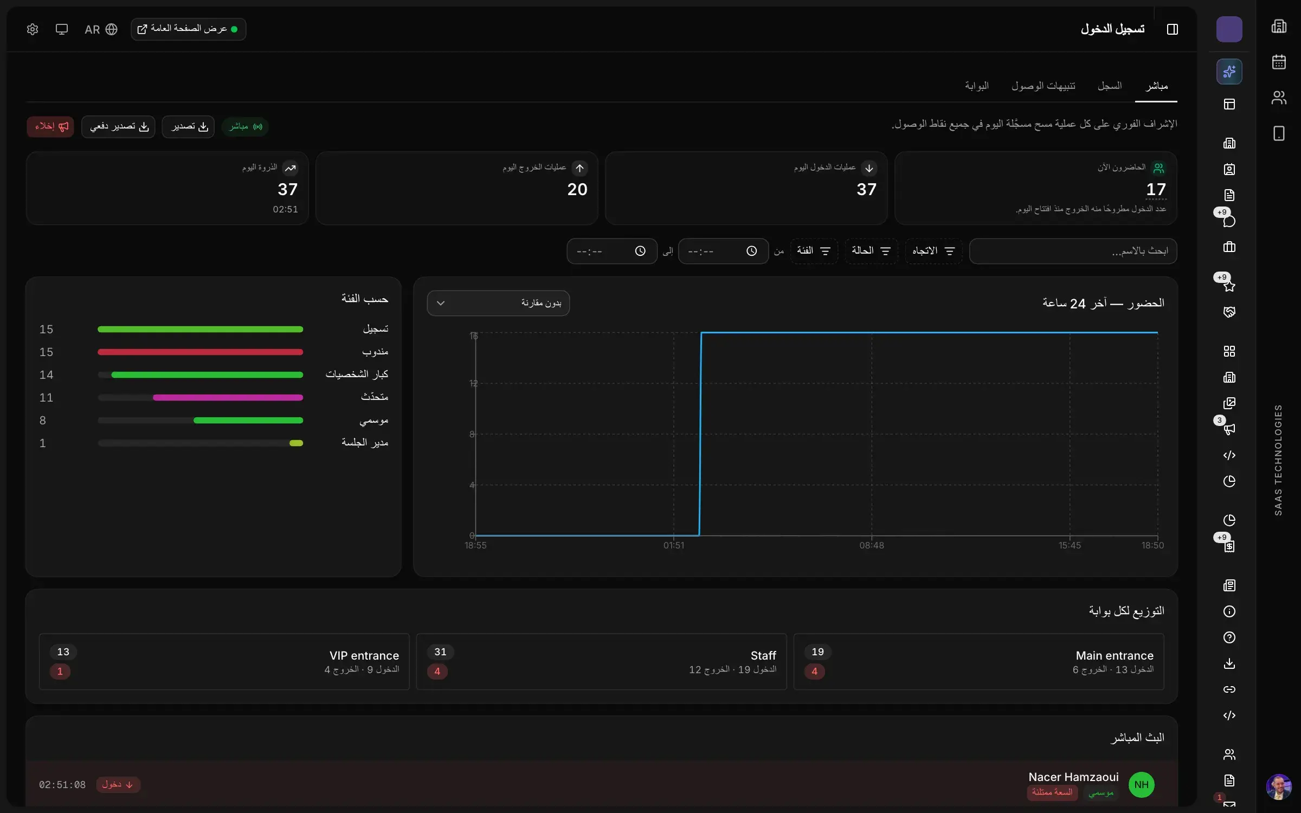1301x813 pixels.
Task: Expand the بدون مقارنة comparison dropdown
Action: click(x=498, y=303)
